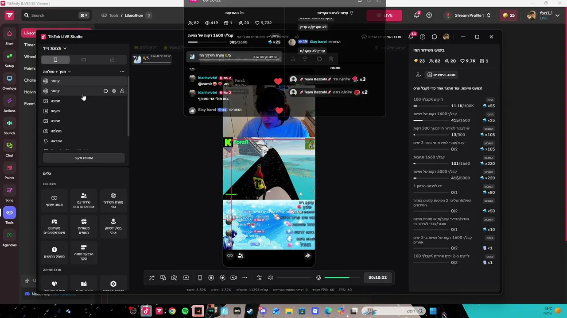Adjust the speaker volume slider
Viewport: 567px width, 318px height.
(293, 277)
